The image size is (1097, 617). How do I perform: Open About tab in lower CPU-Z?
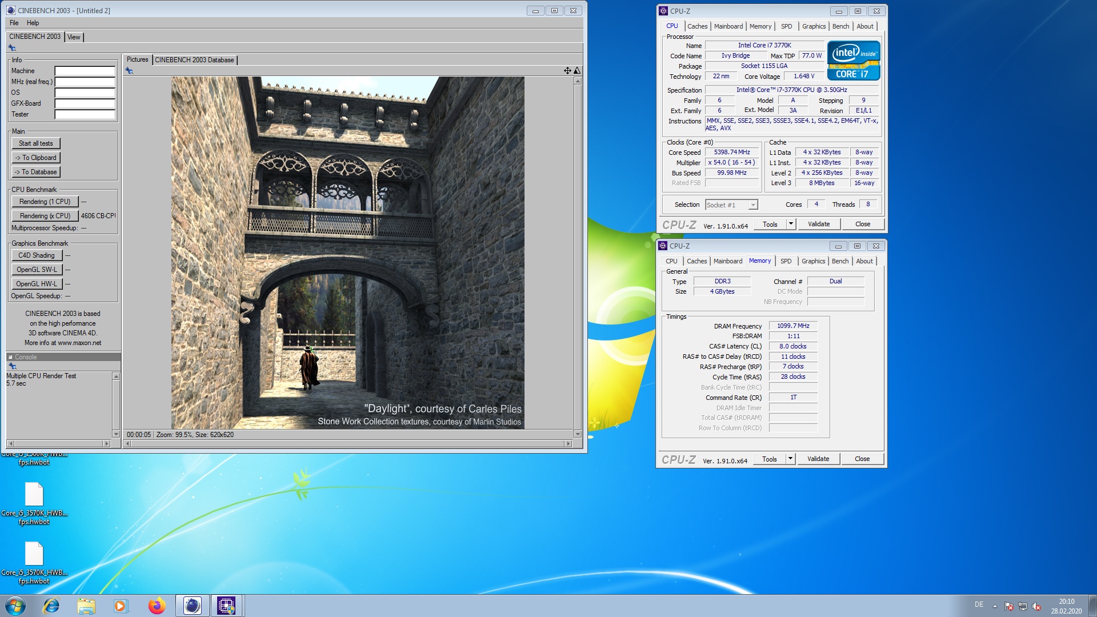click(x=864, y=261)
